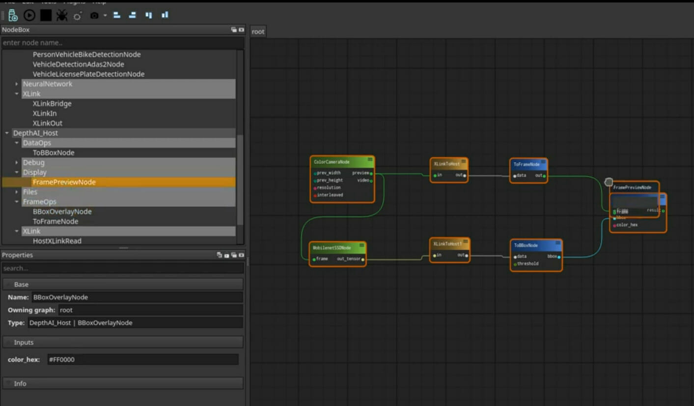Open the XLinkToHost node header menu icon
The image size is (694, 406).
pyautogui.click(x=463, y=161)
